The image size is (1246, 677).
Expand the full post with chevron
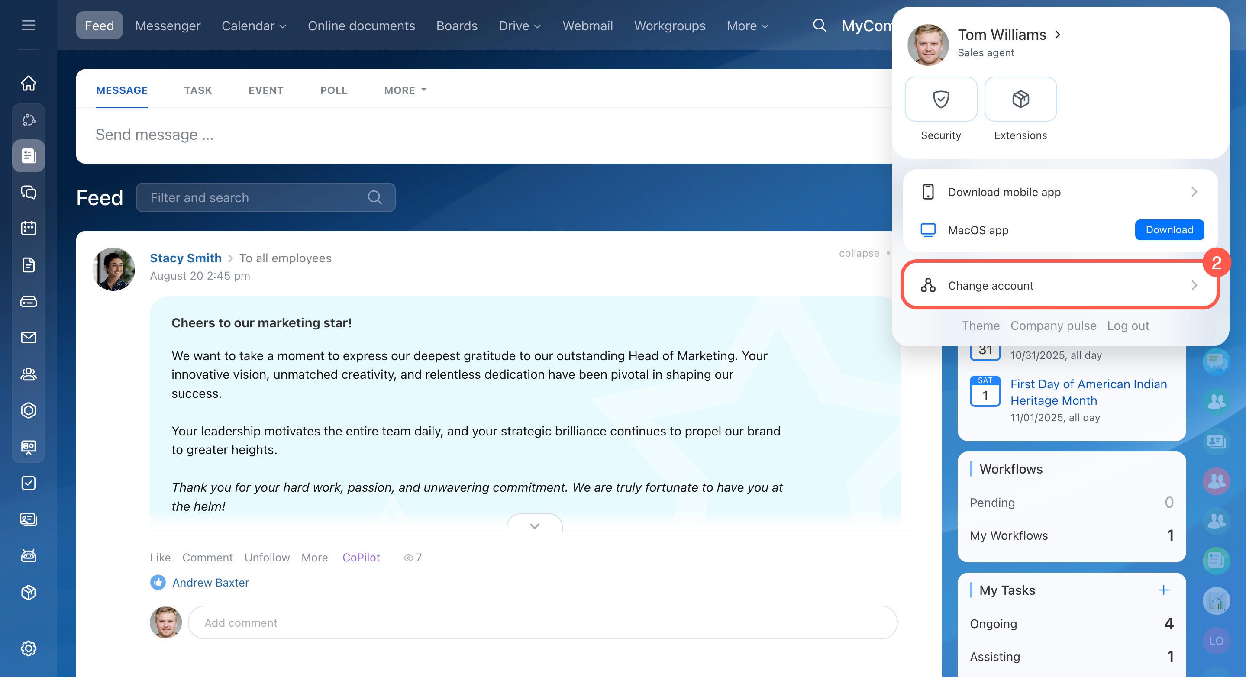tap(534, 525)
